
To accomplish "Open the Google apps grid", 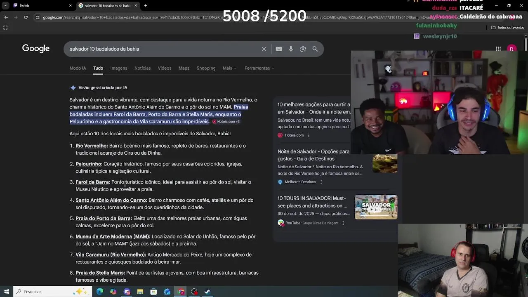I will (498, 49).
